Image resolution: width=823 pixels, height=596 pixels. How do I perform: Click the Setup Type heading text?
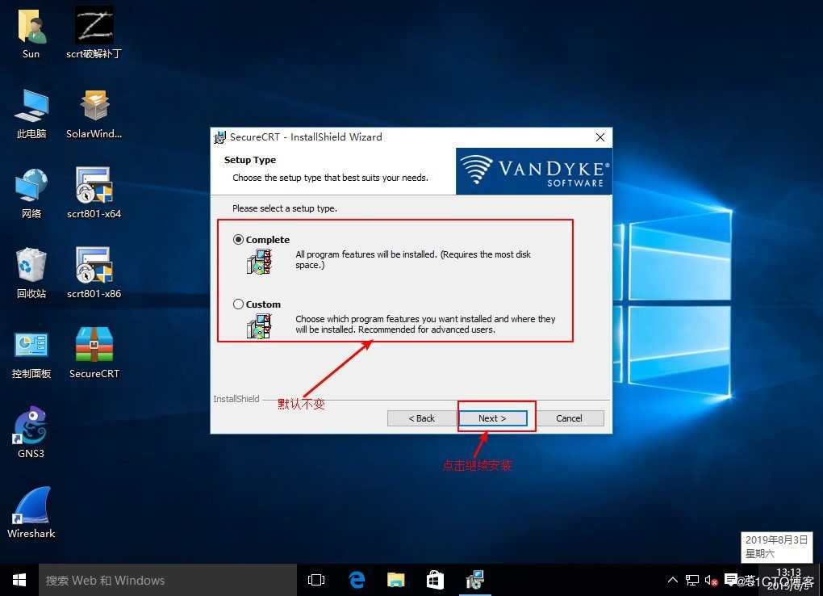(250, 160)
